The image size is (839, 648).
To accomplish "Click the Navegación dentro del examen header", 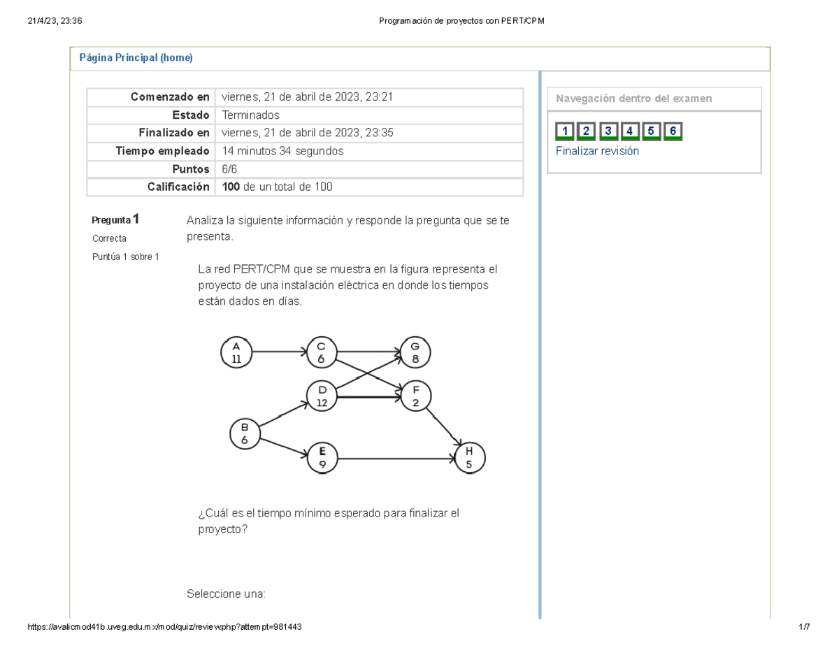I will [x=633, y=98].
